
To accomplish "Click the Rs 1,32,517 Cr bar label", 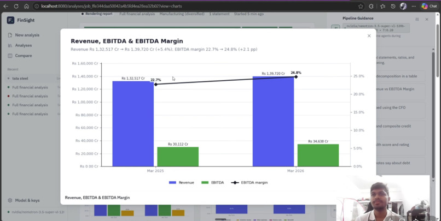I will click(133, 79).
